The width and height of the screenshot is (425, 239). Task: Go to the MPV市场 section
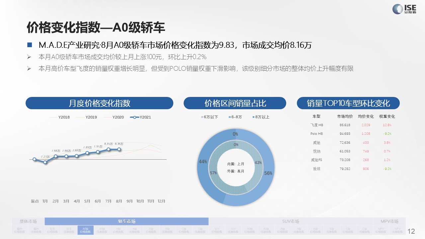(389, 221)
